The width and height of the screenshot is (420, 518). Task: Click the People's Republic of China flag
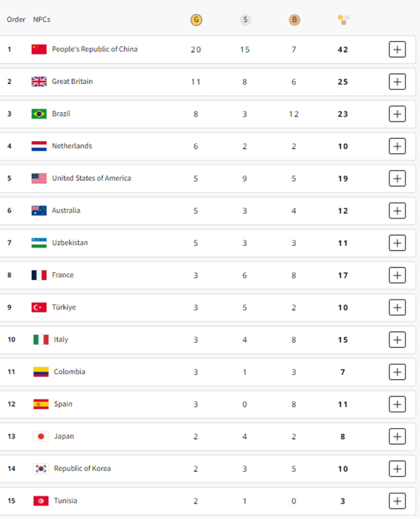[39, 49]
